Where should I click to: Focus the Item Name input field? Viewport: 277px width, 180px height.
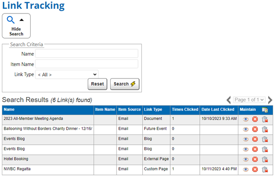86,64
